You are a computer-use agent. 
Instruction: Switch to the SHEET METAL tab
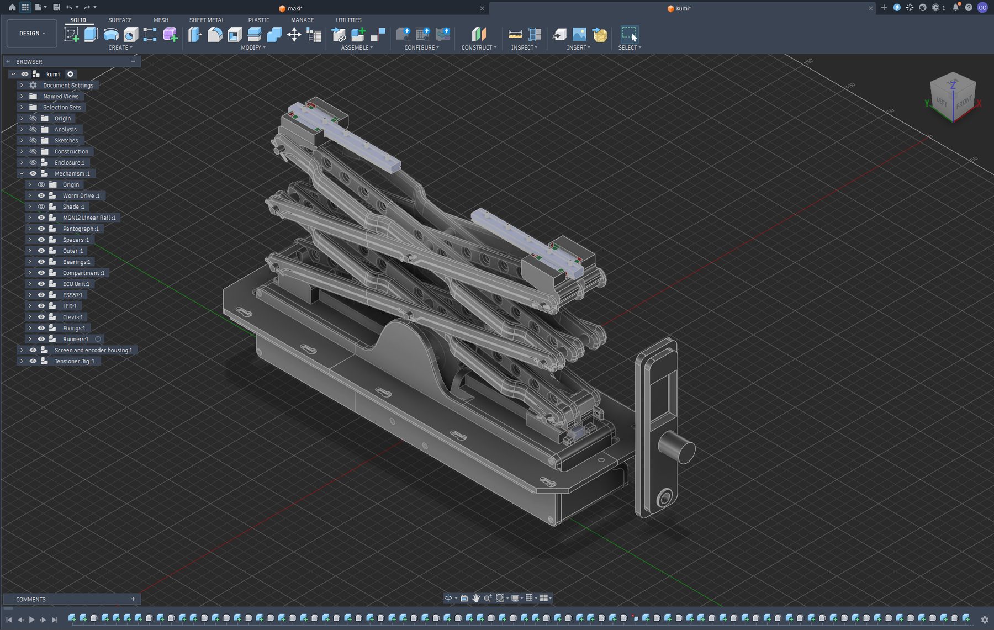pyautogui.click(x=207, y=20)
